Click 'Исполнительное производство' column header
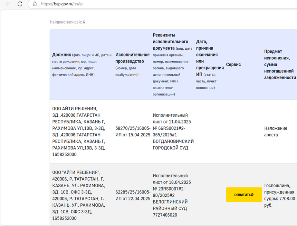 132,65
